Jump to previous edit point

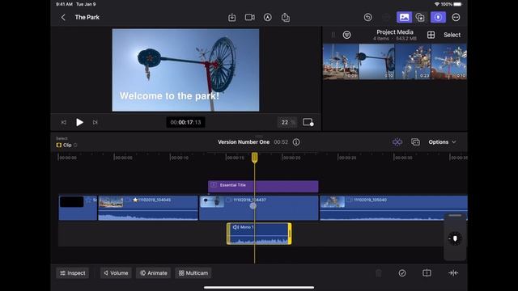[64, 122]
